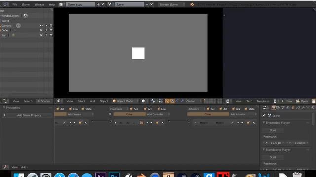
Task: Open the Add Controller dropdown
Action: pyautogui.click(x=158, y=114)
